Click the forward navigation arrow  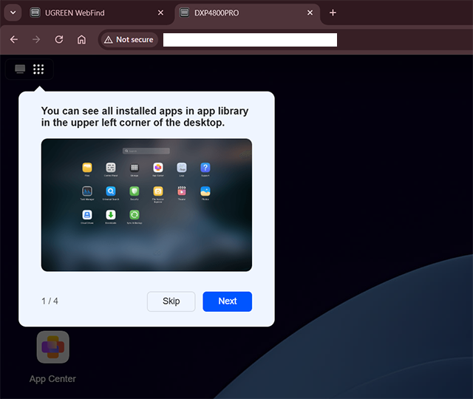[x=37, y=40]
